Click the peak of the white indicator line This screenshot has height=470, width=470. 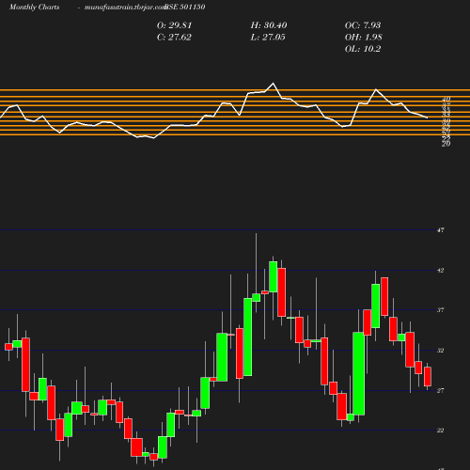pyautogui.click(x=273, y=84)
